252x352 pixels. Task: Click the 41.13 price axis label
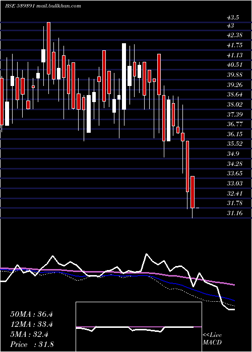234,55
